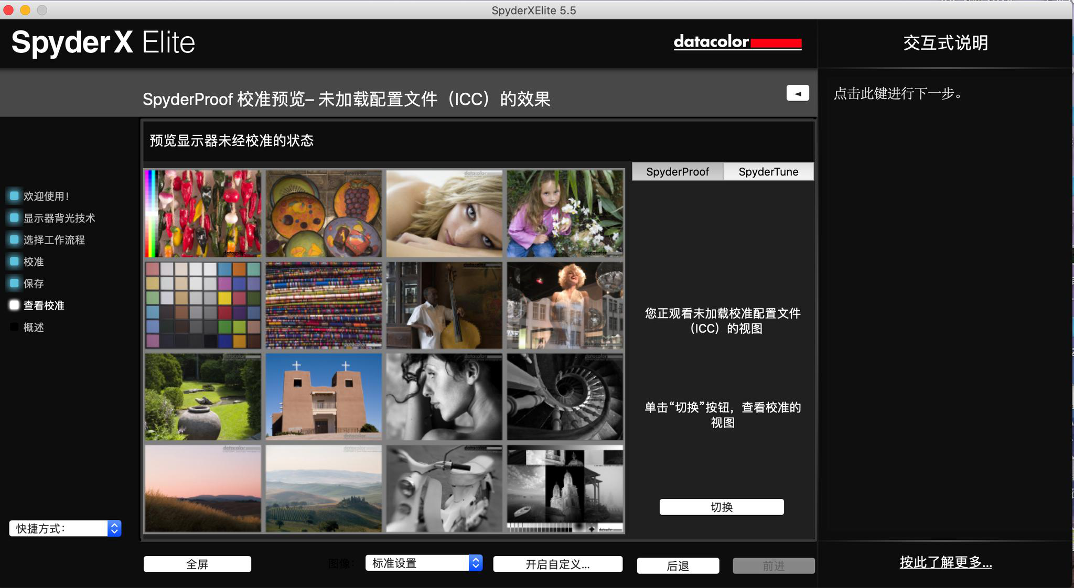This screenshot has height=588, width=1074.
Task: Click the datacolor logo
Action: tap(737, 42)
